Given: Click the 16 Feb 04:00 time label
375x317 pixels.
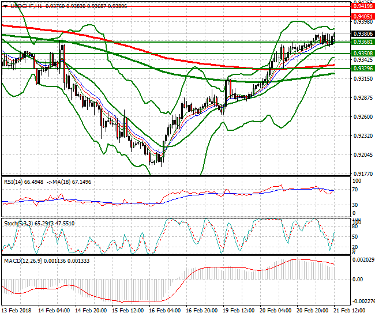Looking at the screenshot, I should 165,311.
